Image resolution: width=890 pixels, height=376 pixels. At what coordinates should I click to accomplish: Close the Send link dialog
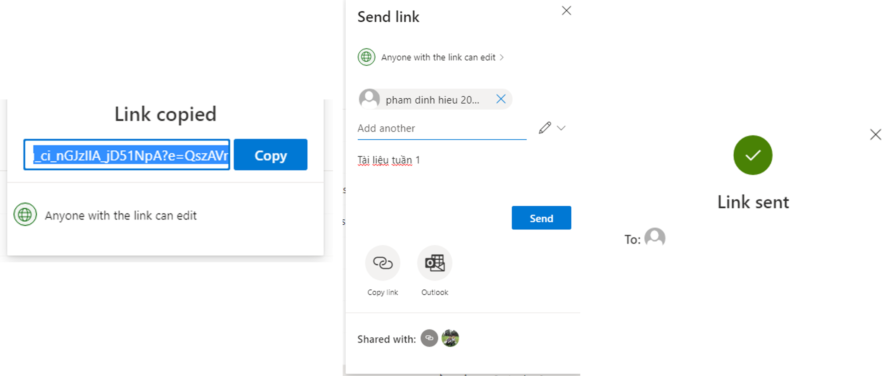pyautogui.click(x=566, y=11)
